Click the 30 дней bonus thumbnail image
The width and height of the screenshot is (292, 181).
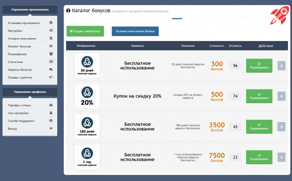pos(87,65)
